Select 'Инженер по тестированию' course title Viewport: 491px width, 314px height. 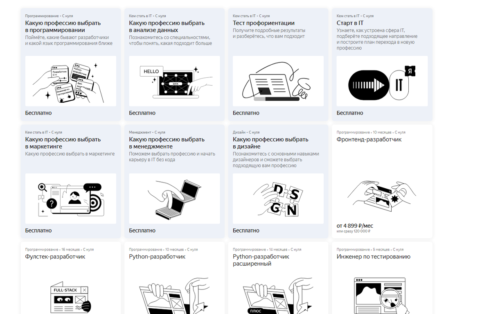coord(374,257)
